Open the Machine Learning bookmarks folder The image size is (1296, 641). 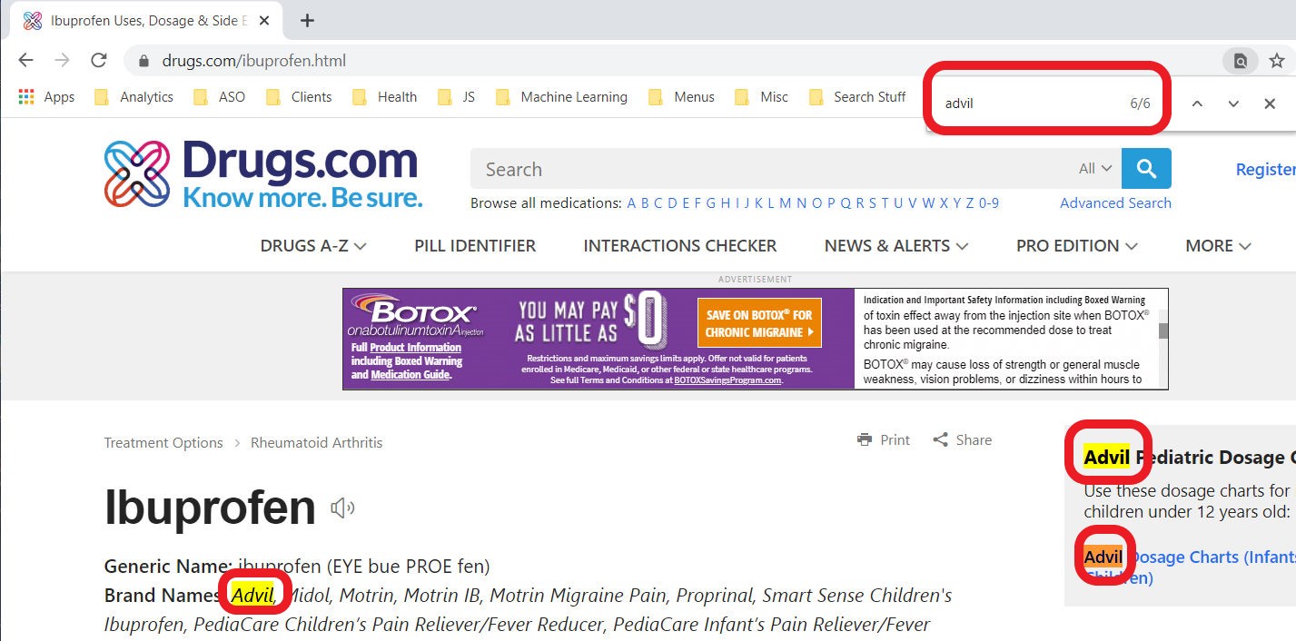point(561,96)
